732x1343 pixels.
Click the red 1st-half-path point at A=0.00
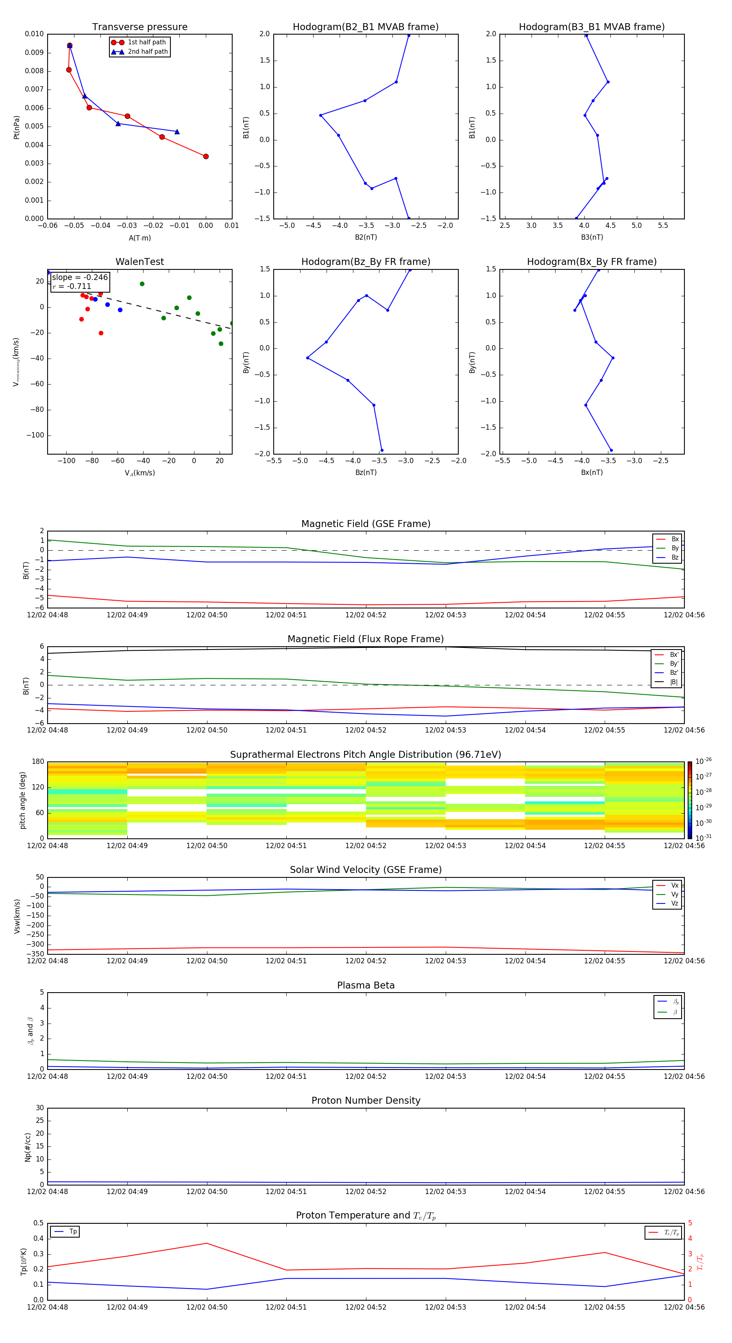[206, 156]
